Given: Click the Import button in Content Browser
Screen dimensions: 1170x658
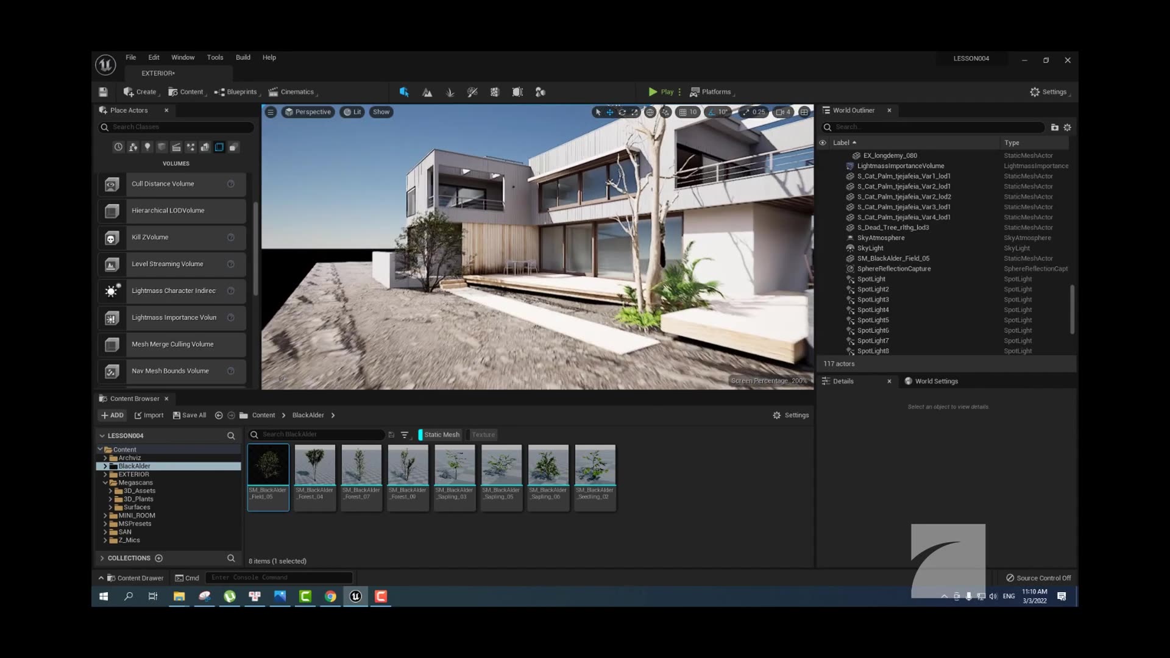Looking at the screenshot, I should 149,415.
